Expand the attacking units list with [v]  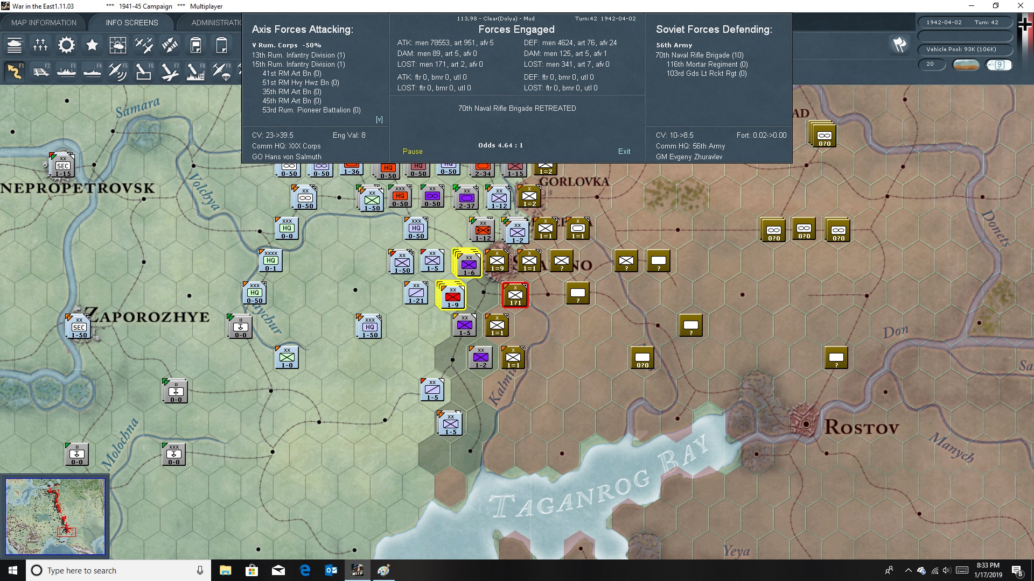pyautogui.click(x=379, y=119)
